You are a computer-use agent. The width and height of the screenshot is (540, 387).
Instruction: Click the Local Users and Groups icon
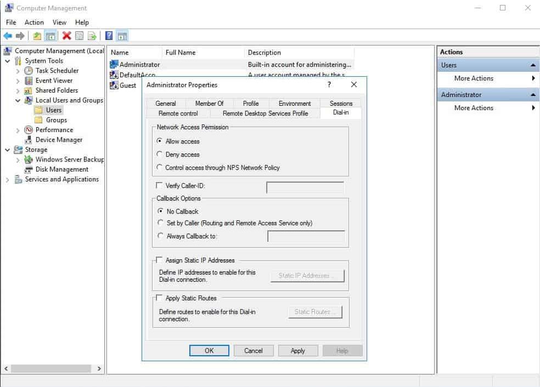pyautogui.click(x=29, y=100)
